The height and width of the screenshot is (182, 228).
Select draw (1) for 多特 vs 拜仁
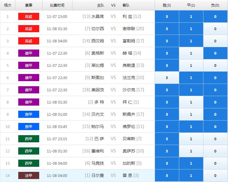pyautogui.click(x=191, y=102)
